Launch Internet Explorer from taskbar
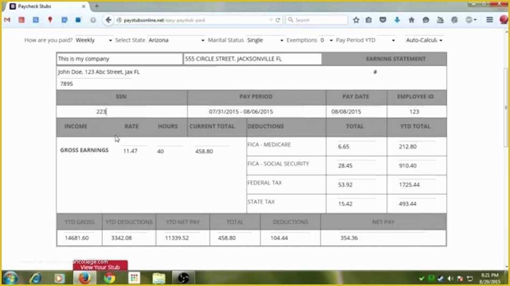The image size is (510, 286). [35, 278]
